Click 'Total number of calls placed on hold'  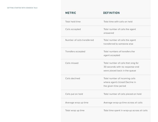(x=122, y=94)
